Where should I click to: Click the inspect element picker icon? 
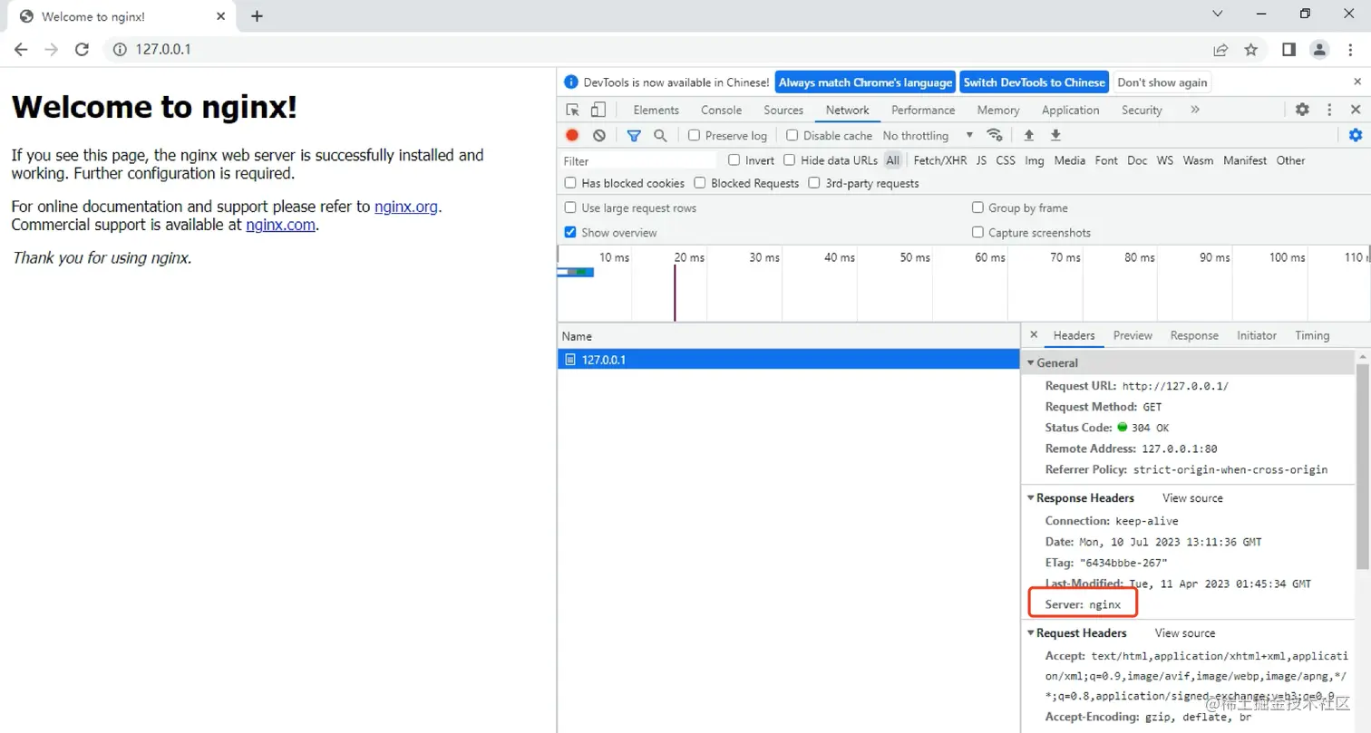pyautogui.click(x=573, y=110)
